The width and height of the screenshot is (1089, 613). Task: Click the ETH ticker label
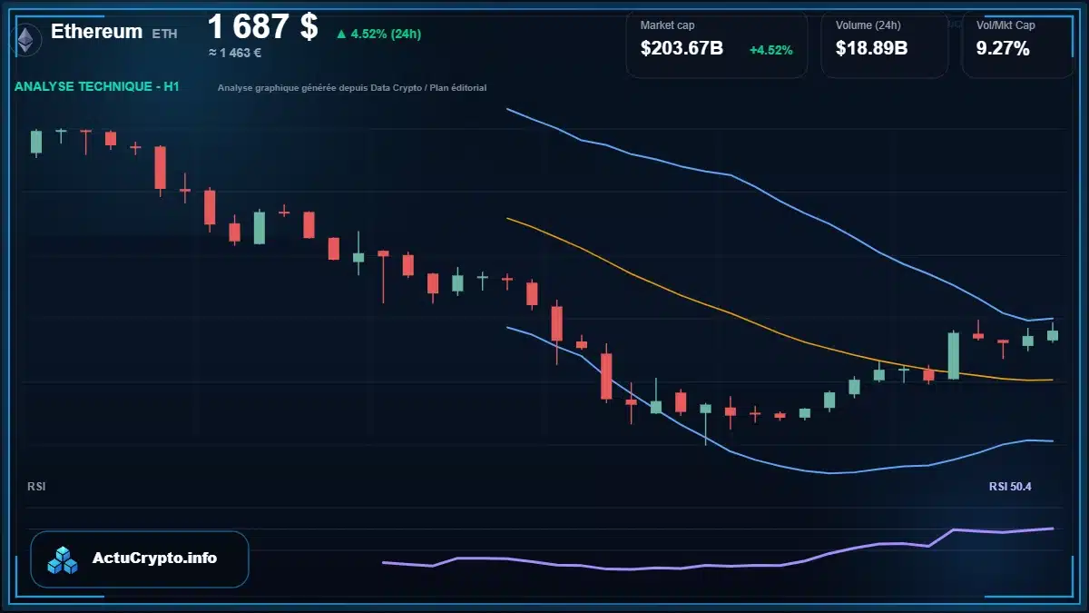click(165, 34)
